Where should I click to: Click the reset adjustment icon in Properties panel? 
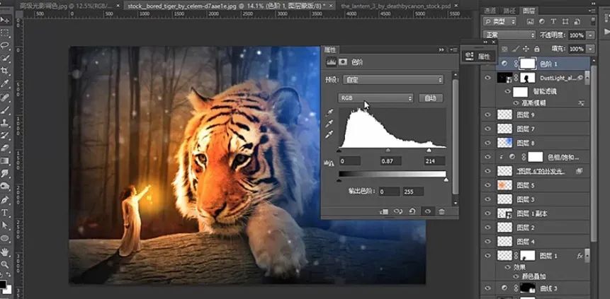(412, 211)
